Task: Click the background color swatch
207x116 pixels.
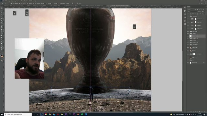Action: coord(2,57)
